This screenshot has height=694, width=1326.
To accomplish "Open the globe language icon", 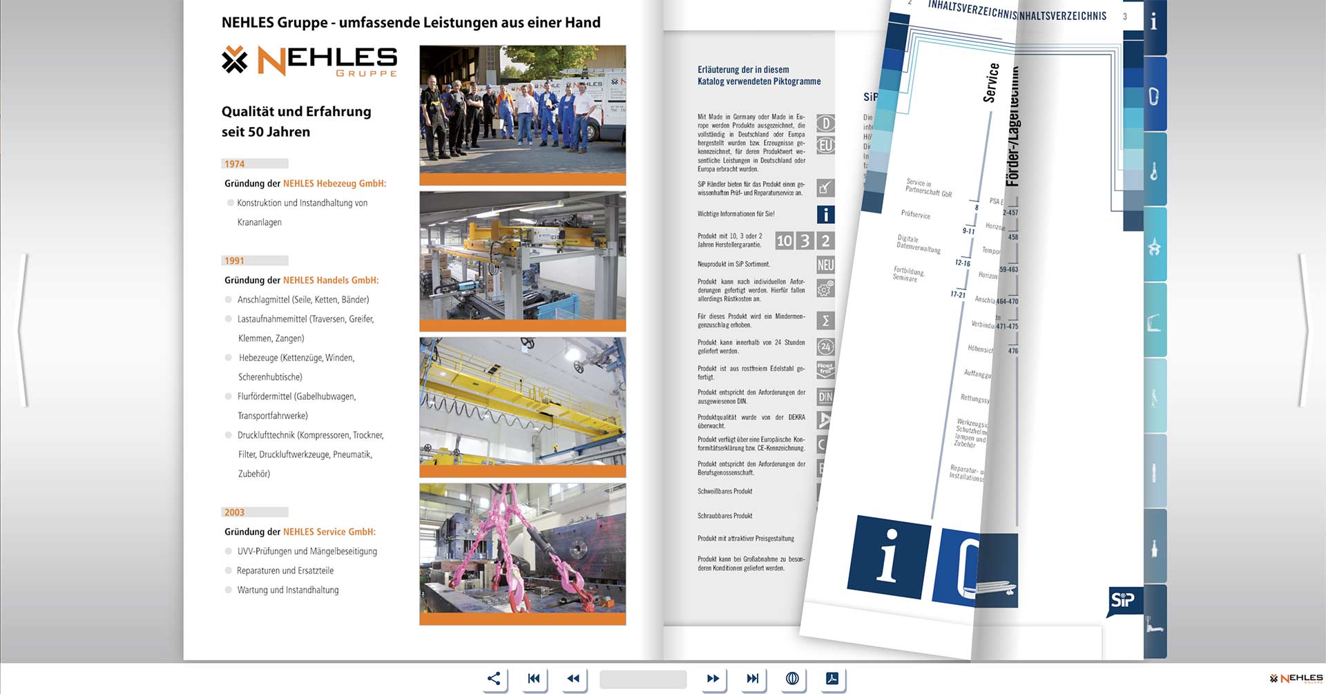I will pos(792,679).
